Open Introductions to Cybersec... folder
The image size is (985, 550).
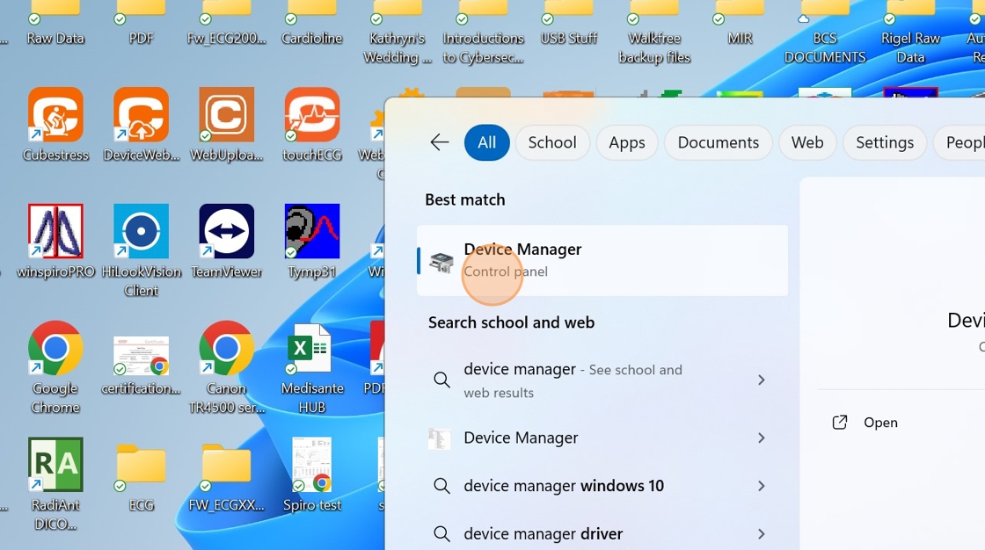tap(483, 33)
